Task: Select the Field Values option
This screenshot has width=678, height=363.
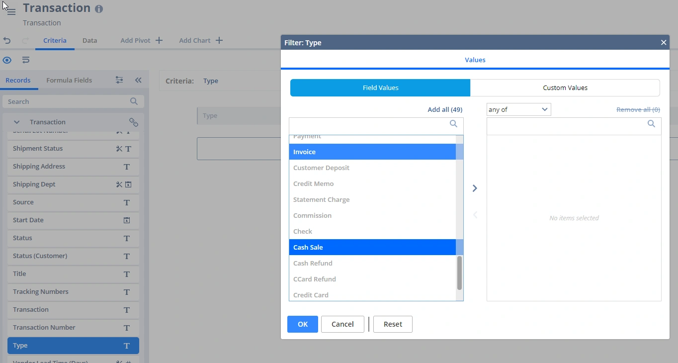Action: coord(380,88)
